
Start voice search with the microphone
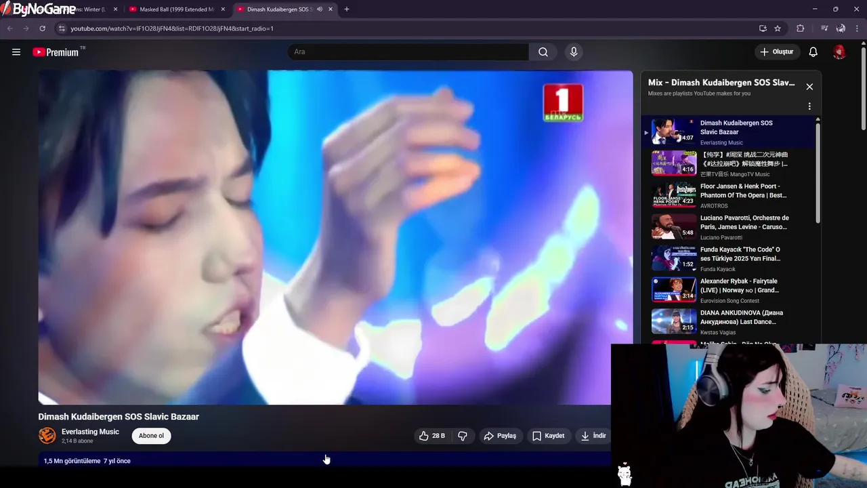tap(574, 52)
